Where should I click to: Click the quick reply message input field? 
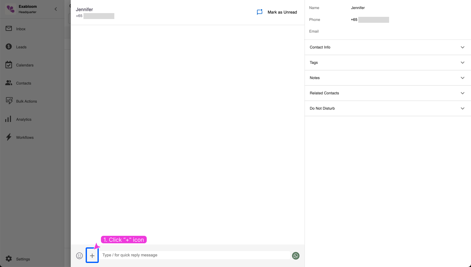(195, 255)
